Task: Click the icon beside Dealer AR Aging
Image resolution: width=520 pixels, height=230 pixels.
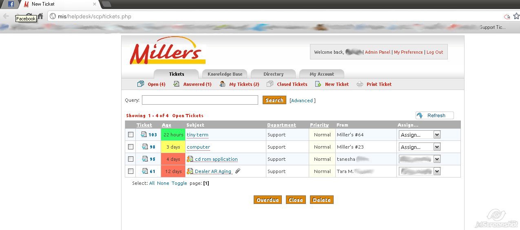Action: 190,171
